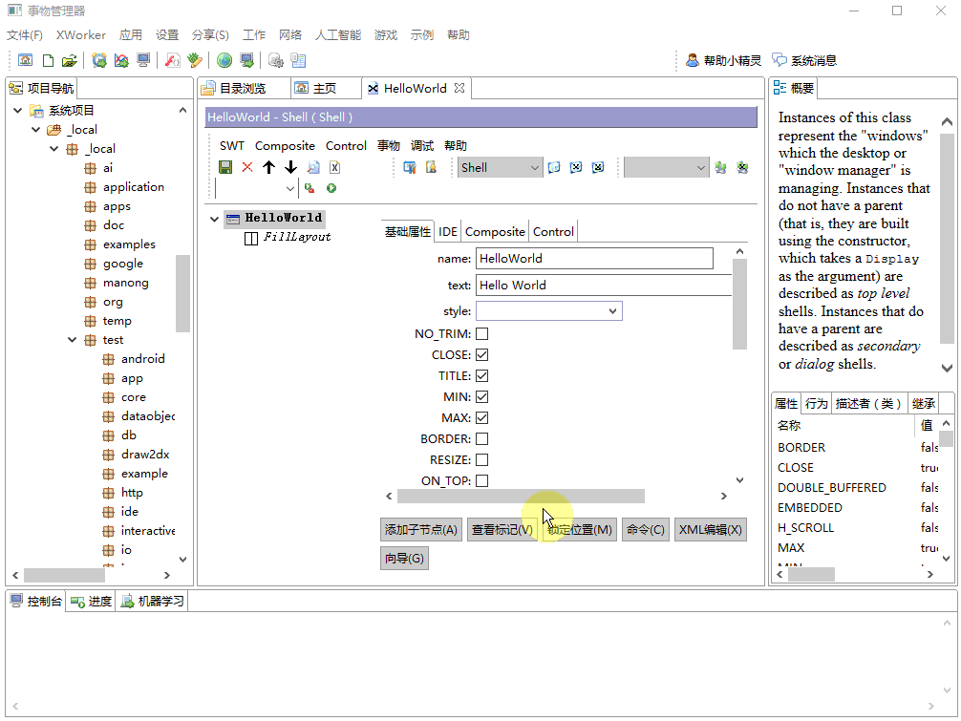The width and height of the screenshot is (961, 721).
Task: Click the green pencil toolbar icon
Action: click(195, 60)
